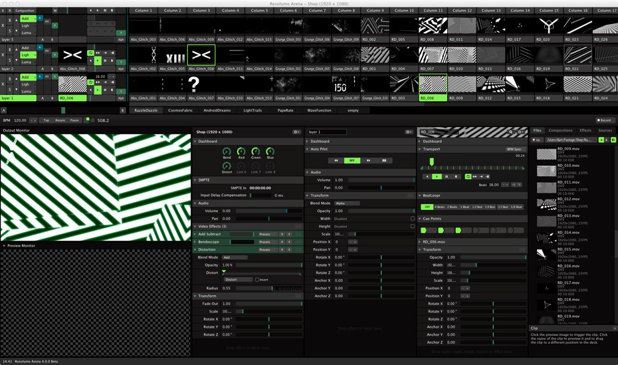Enable the Width checkbox in layer Transform

pos(413,219)
